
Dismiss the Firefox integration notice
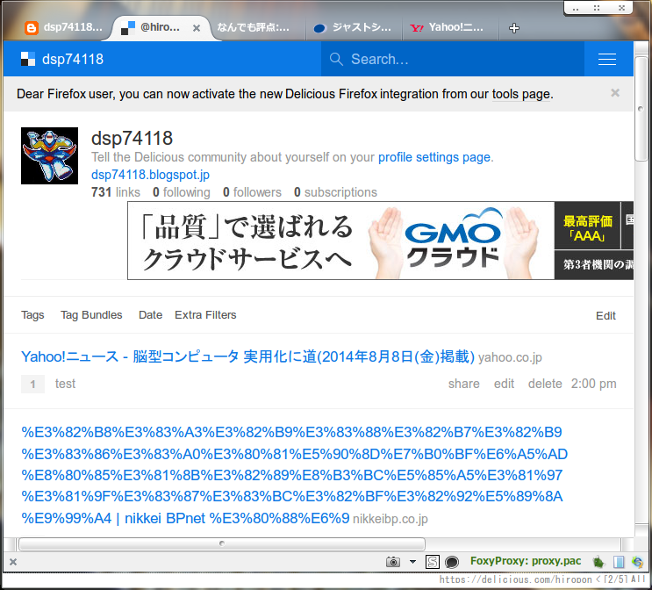[x=615, y=93]
